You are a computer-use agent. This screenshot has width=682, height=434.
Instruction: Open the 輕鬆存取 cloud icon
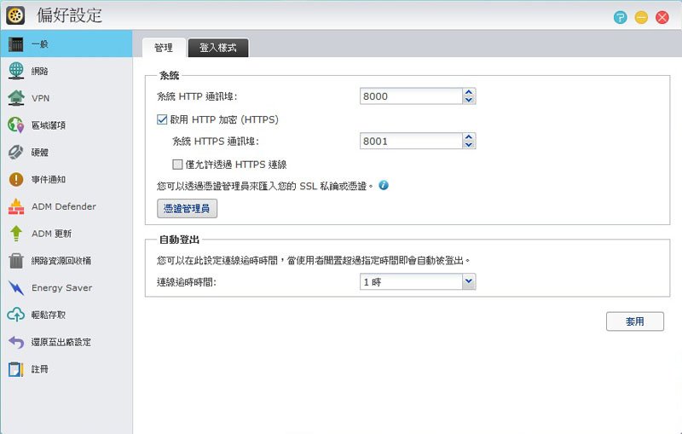point(16,315)
